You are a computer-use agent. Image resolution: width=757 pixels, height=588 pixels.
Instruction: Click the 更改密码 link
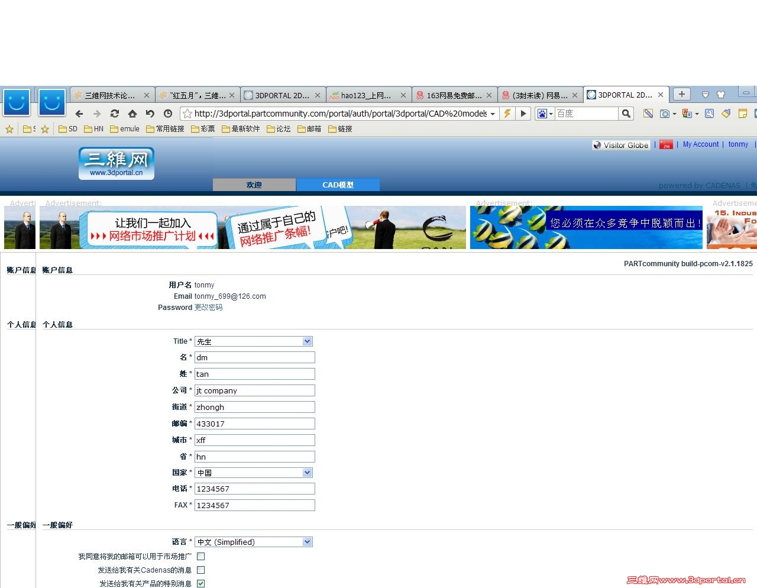[x=208, y=308]
